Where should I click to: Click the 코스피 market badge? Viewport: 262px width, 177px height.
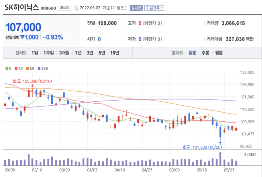[x=64, y=8]
